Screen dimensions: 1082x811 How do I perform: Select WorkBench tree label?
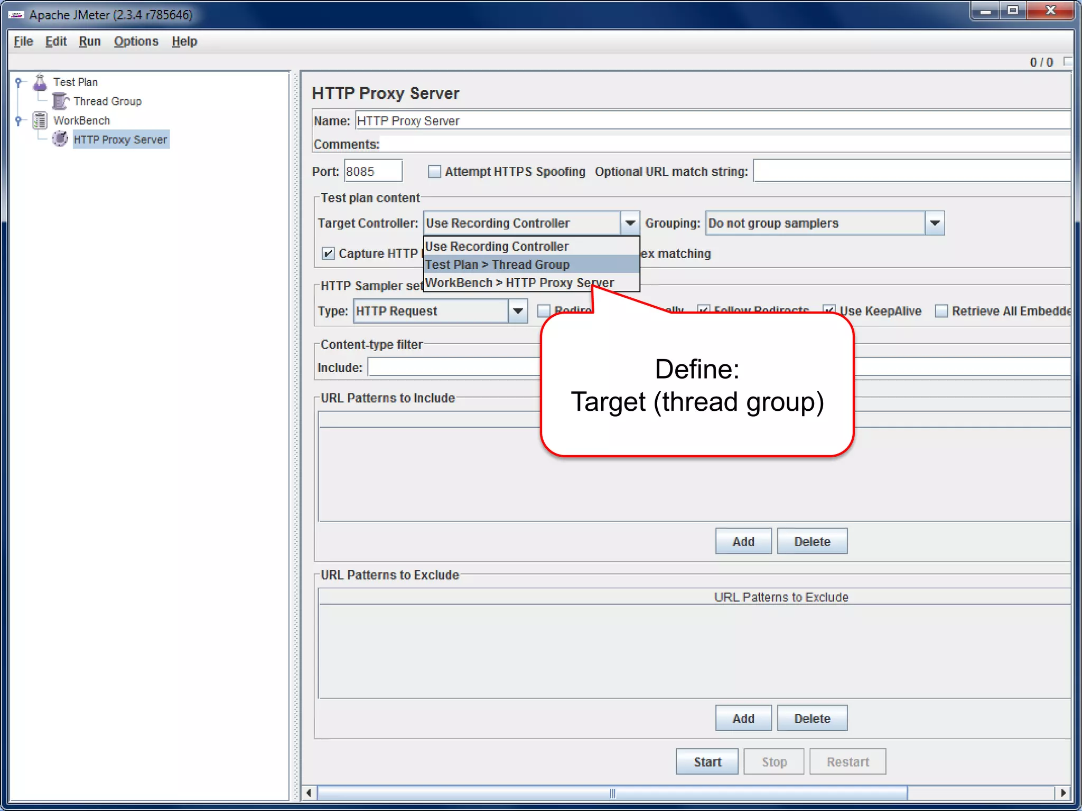point(81,120)
